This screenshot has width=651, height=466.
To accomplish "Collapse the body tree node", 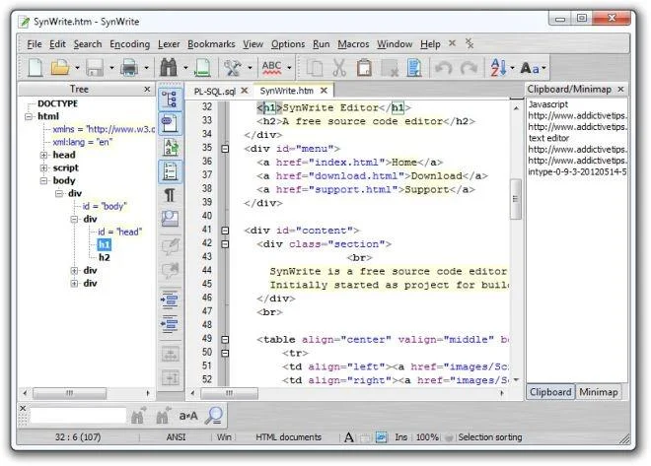I will click(x=43, y=180).
